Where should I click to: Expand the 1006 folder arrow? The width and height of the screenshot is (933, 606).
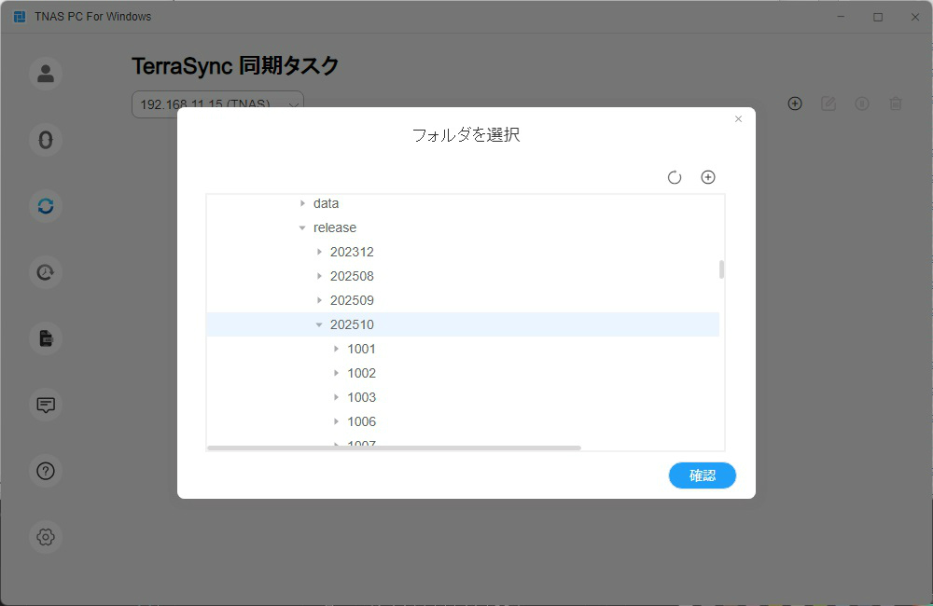click(336, 421)
